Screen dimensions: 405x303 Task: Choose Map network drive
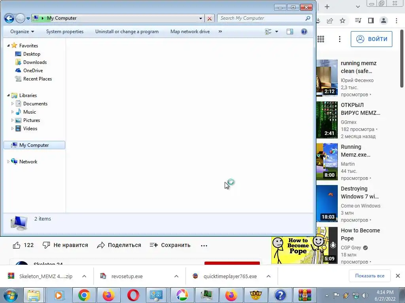(190, 32)
